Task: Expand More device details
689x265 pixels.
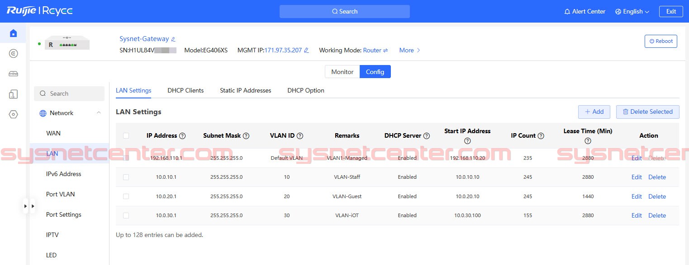Action: pyautogui.click(x=409, y=51)
